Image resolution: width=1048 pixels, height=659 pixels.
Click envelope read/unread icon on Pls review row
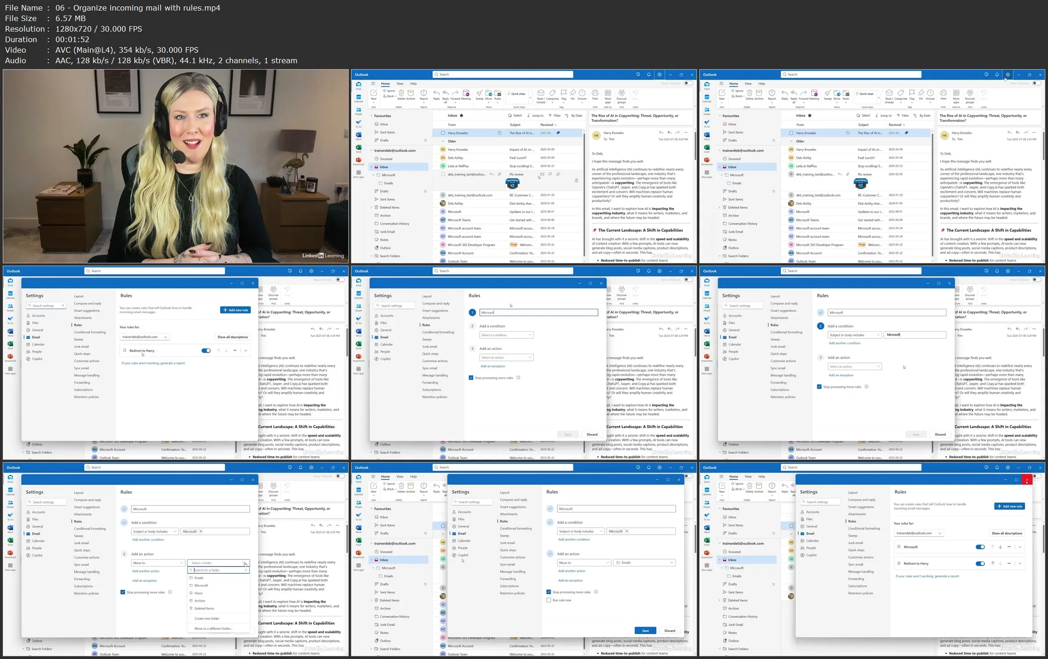(542, 174)
